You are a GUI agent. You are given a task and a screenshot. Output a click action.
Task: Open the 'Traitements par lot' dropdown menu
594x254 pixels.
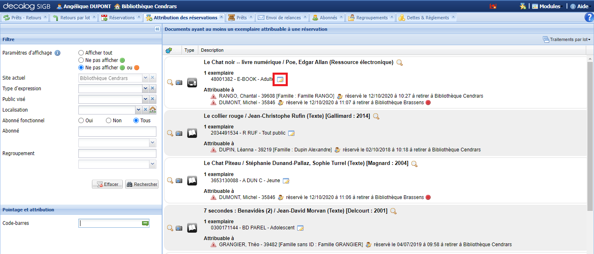click(x=566, y=39)
